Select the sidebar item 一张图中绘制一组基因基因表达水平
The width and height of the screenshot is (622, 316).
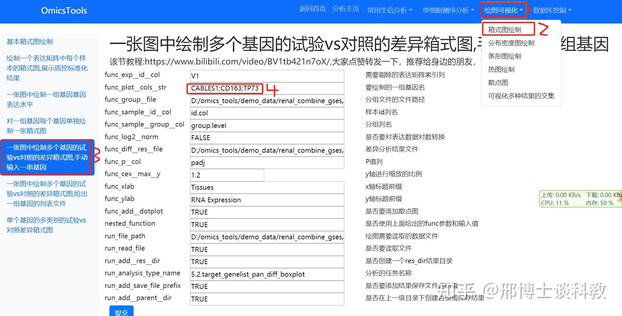click(x=46, y=99)
